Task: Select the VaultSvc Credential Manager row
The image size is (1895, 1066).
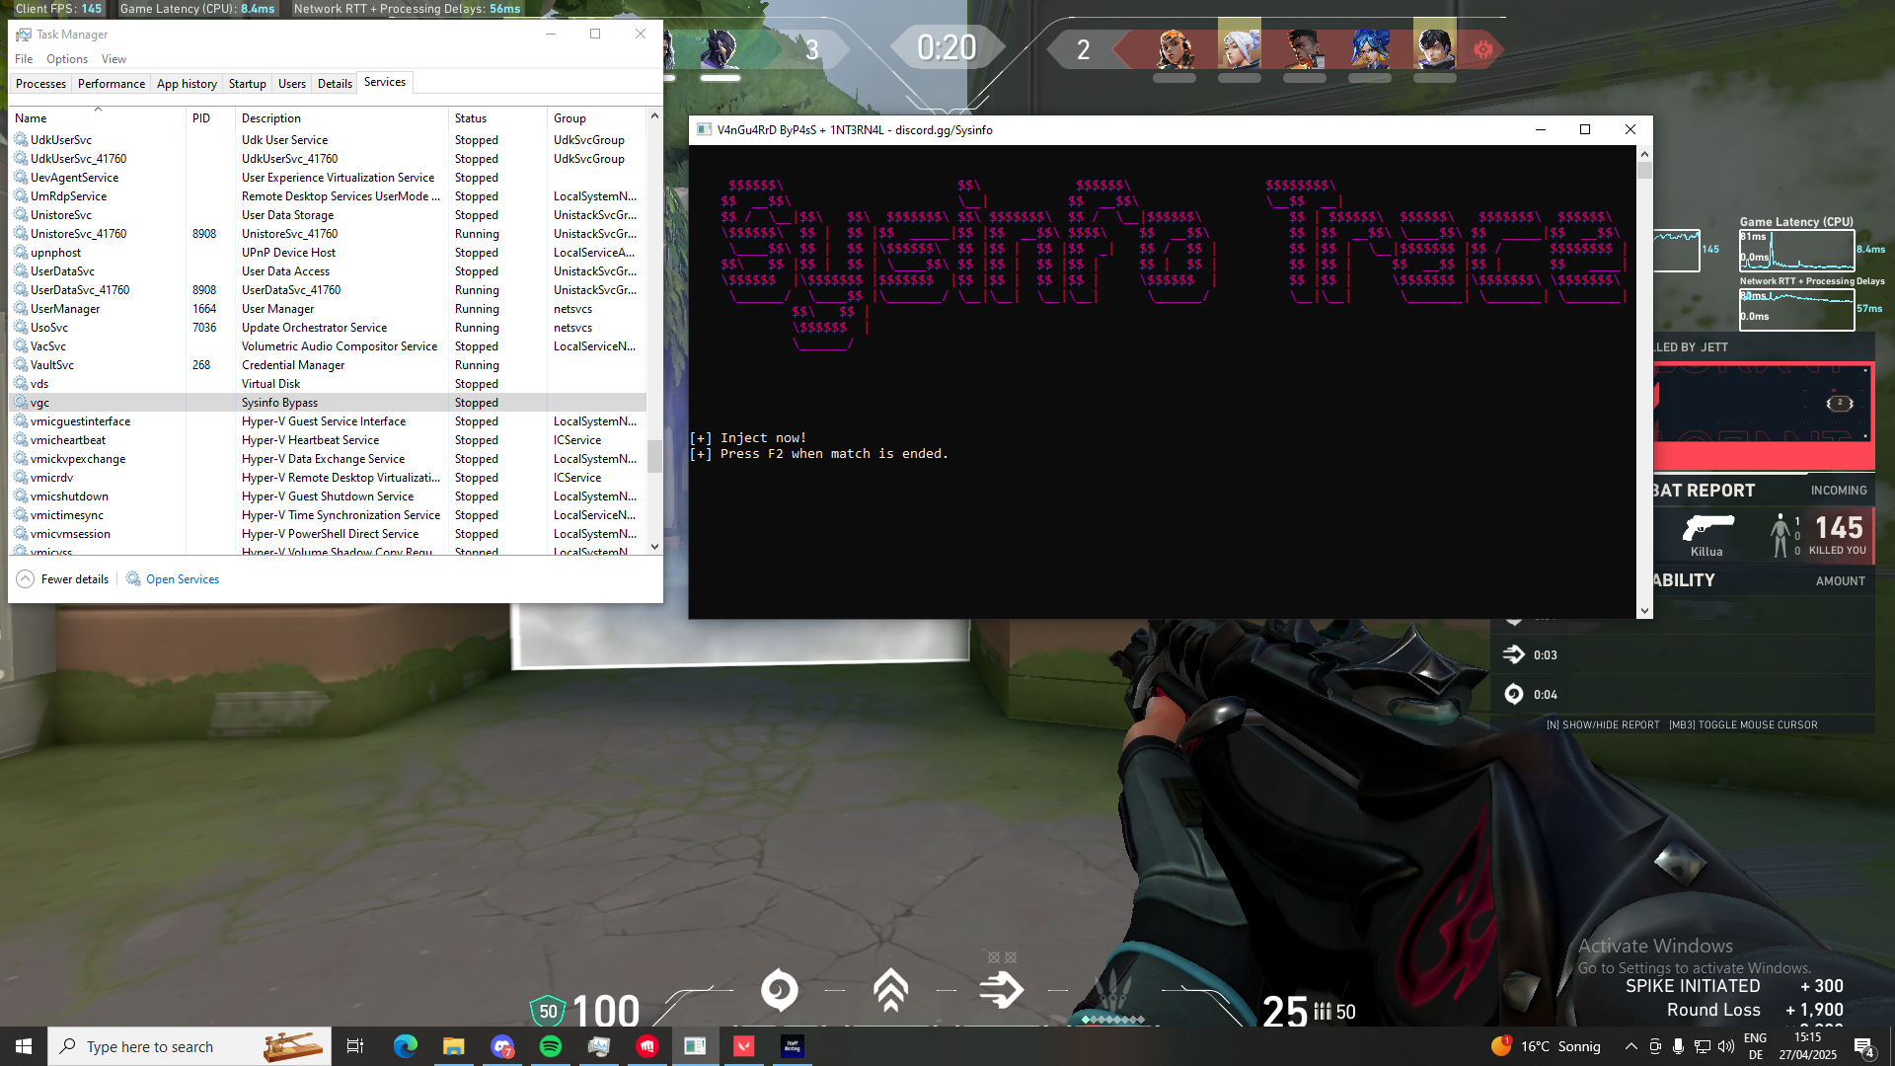Action: coord(328,365)
